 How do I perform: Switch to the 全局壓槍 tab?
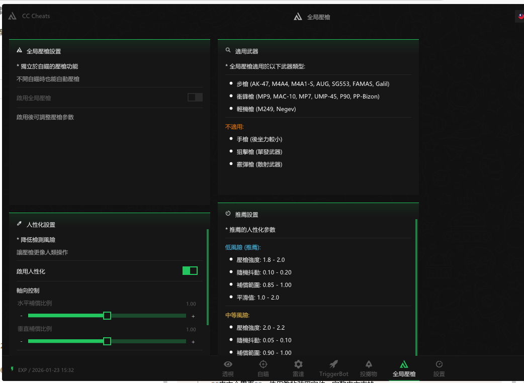(x=404, y=368)
